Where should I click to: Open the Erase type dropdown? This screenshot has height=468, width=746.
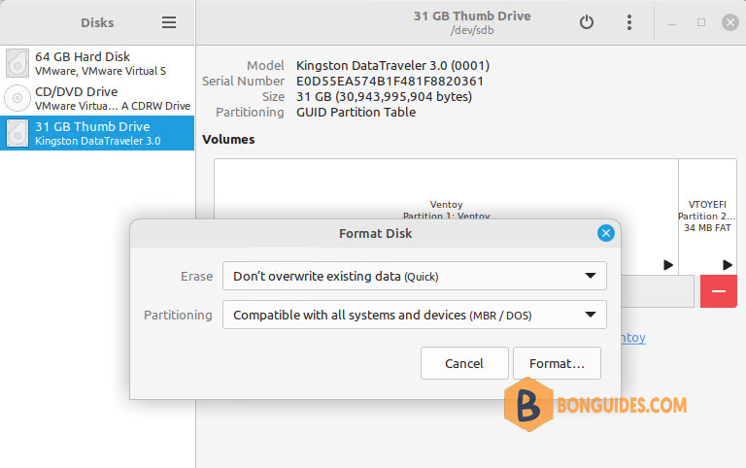tap(415, 276)
